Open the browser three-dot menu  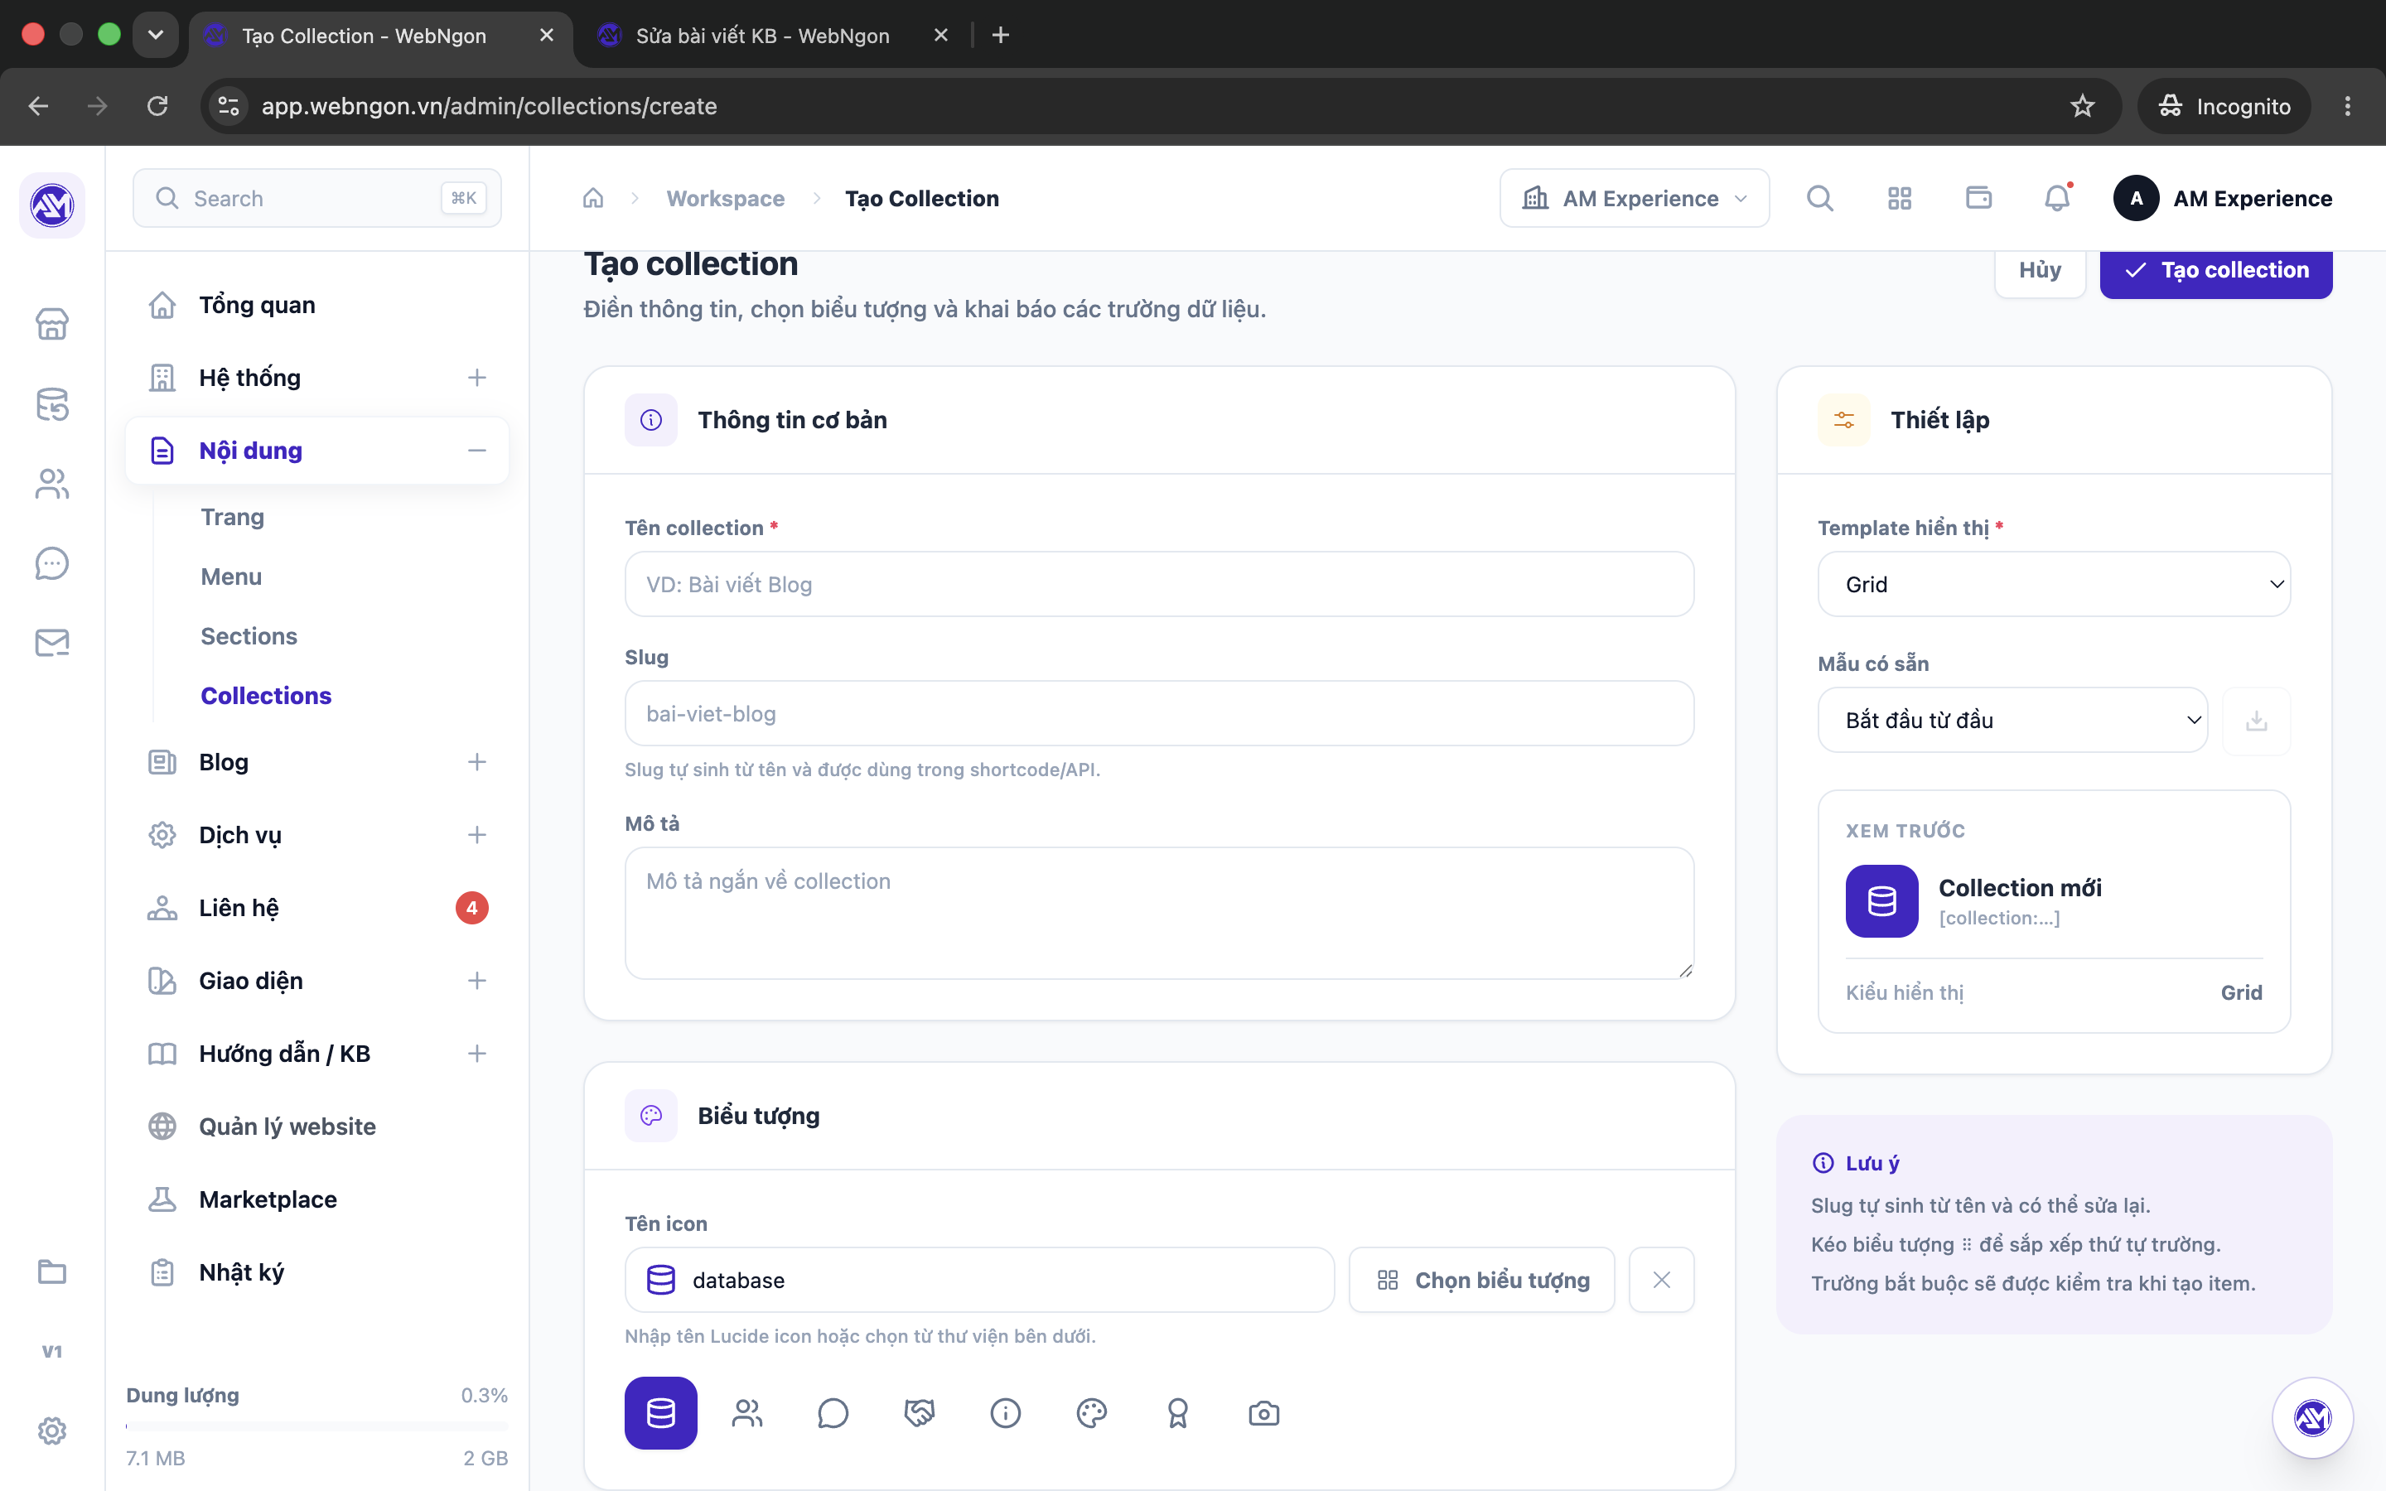tap(2348, 105)
